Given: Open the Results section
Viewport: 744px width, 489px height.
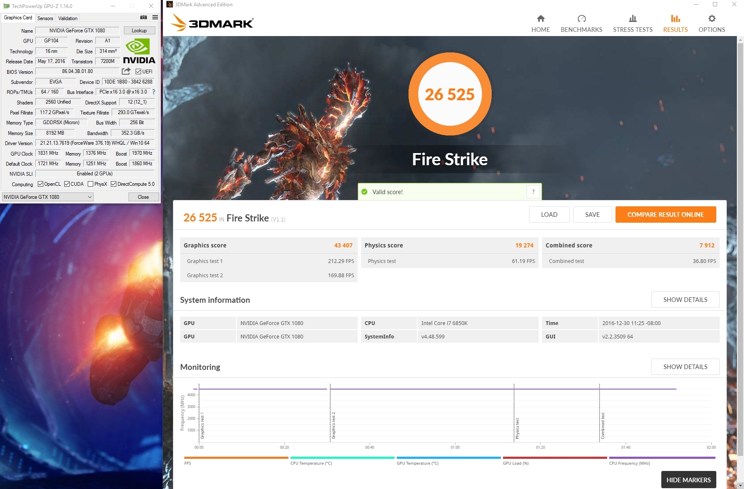Looking at the screenshot, I should coord(675,23).
